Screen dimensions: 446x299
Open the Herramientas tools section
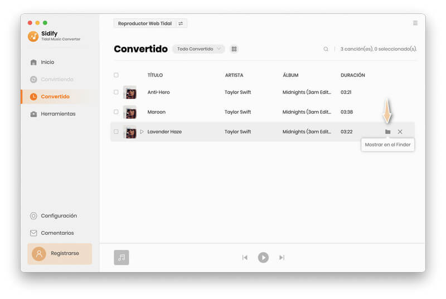pos(58,114)
